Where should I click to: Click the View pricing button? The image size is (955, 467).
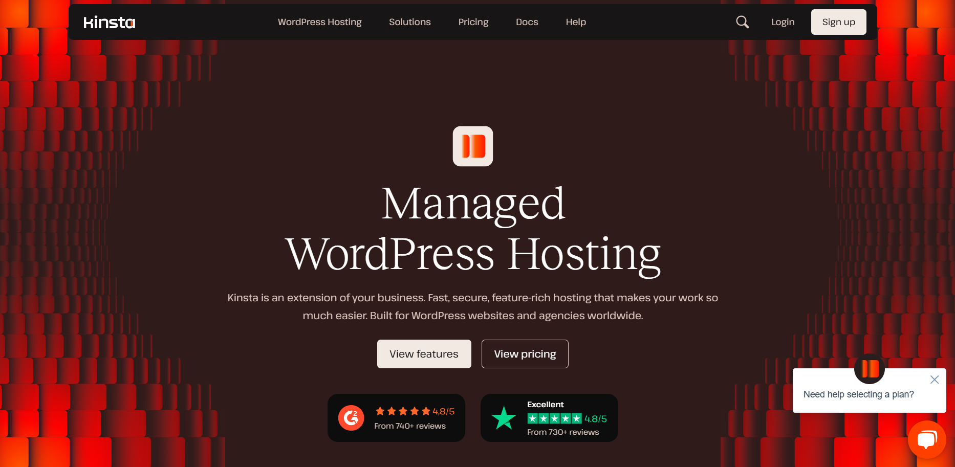coord(525,354)
